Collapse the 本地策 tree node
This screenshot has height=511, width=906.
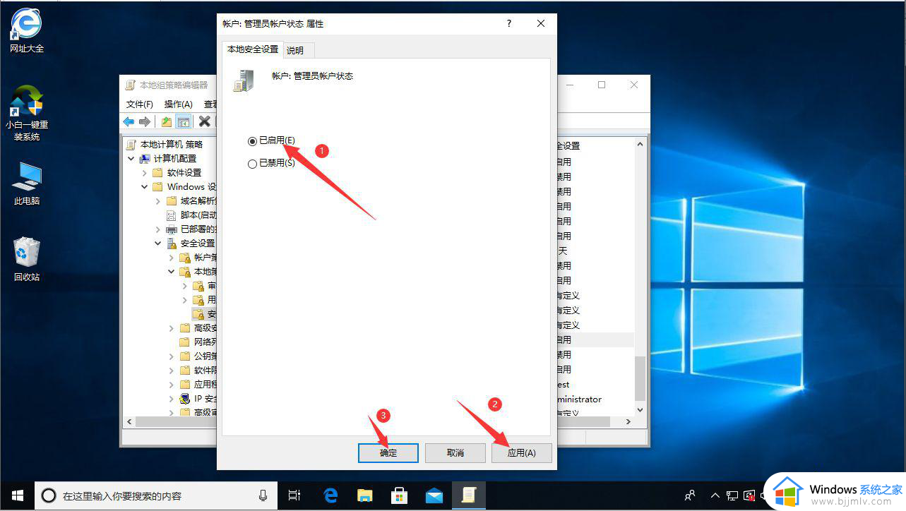click(172, 272)
